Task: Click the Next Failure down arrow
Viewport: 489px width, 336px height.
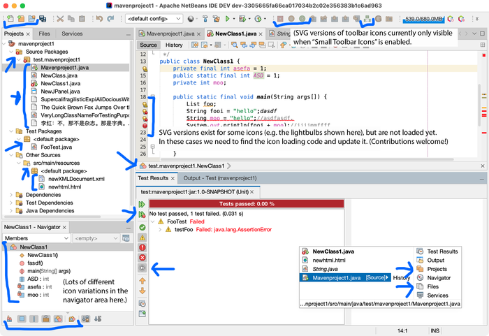Action: pos(143,291)
